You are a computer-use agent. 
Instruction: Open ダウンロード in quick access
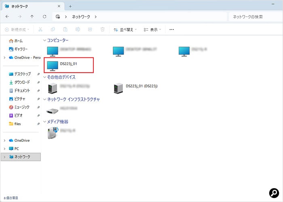(x=19, y=82)
